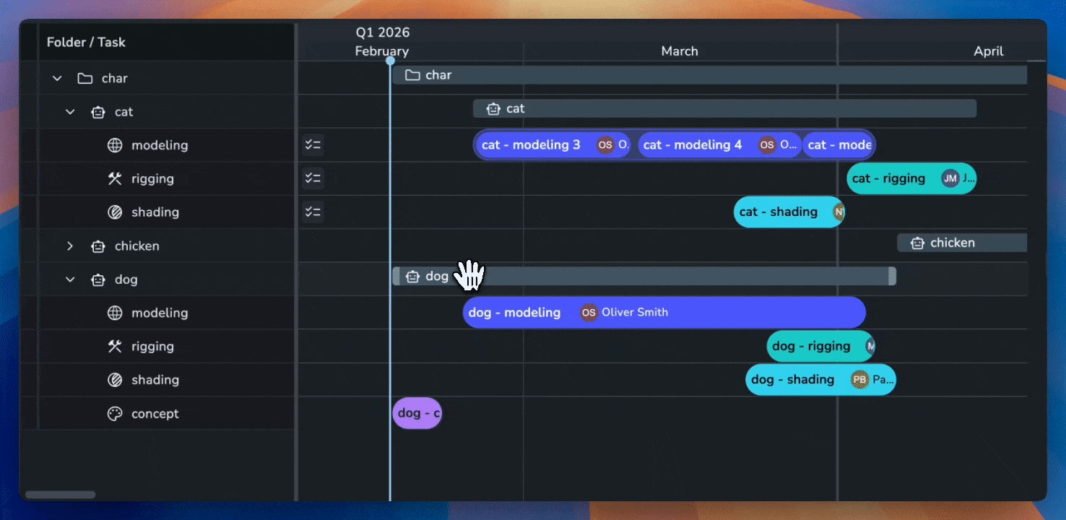The image size is (1066, 520).
Task: Collapse the "char" folder in the tree
Action: coord(56,78)
